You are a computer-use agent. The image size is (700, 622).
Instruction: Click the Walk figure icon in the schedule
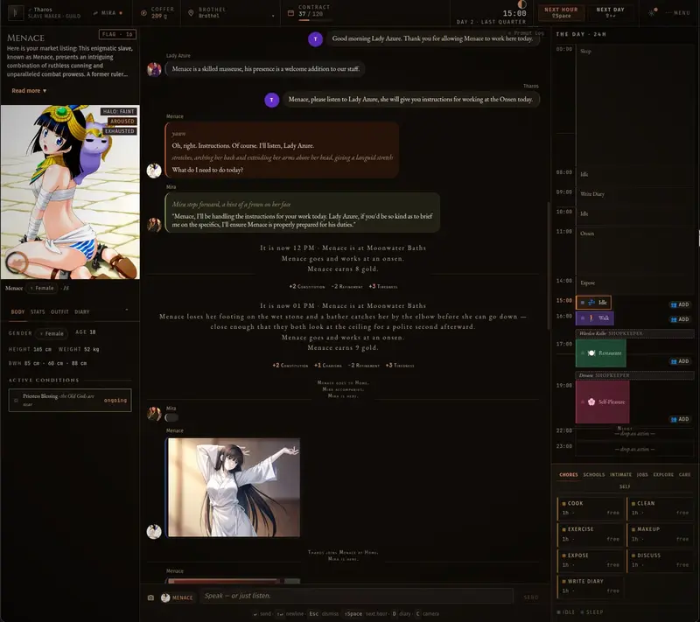tap(591, 318)
